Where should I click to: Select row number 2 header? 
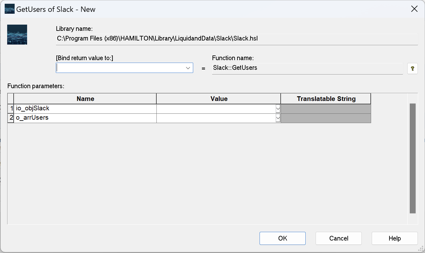11,118
